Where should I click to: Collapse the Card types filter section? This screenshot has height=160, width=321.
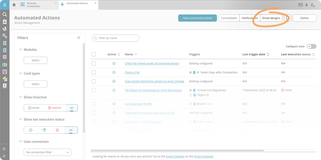tap(21, 73)
